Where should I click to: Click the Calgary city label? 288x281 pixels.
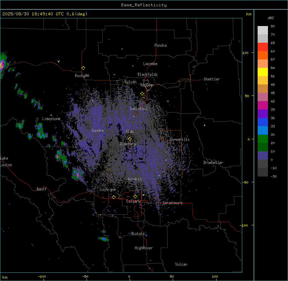pyautogui.click(x=133, y=201)
